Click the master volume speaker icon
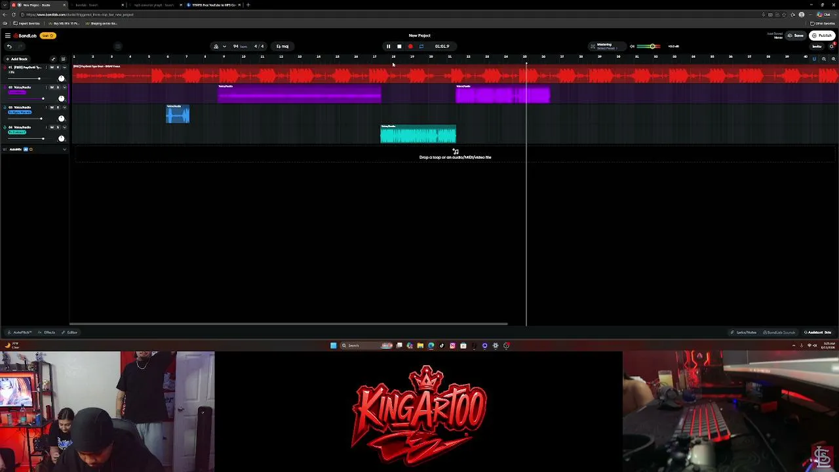This screenshot has width=839, height=472. (x=632, y=47)
